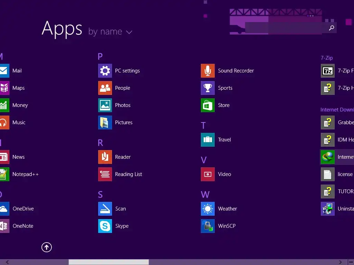The image size is (354, 265).
Task: Launch the Music headphones icon
Action: (x=4, y=122)
